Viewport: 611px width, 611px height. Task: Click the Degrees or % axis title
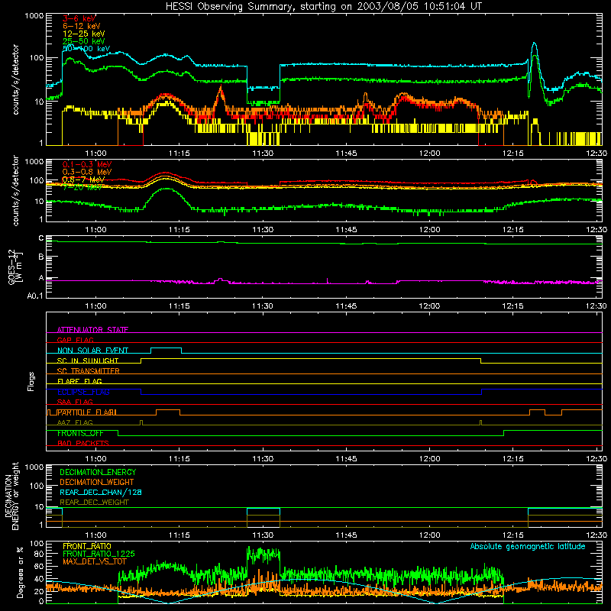20,572
